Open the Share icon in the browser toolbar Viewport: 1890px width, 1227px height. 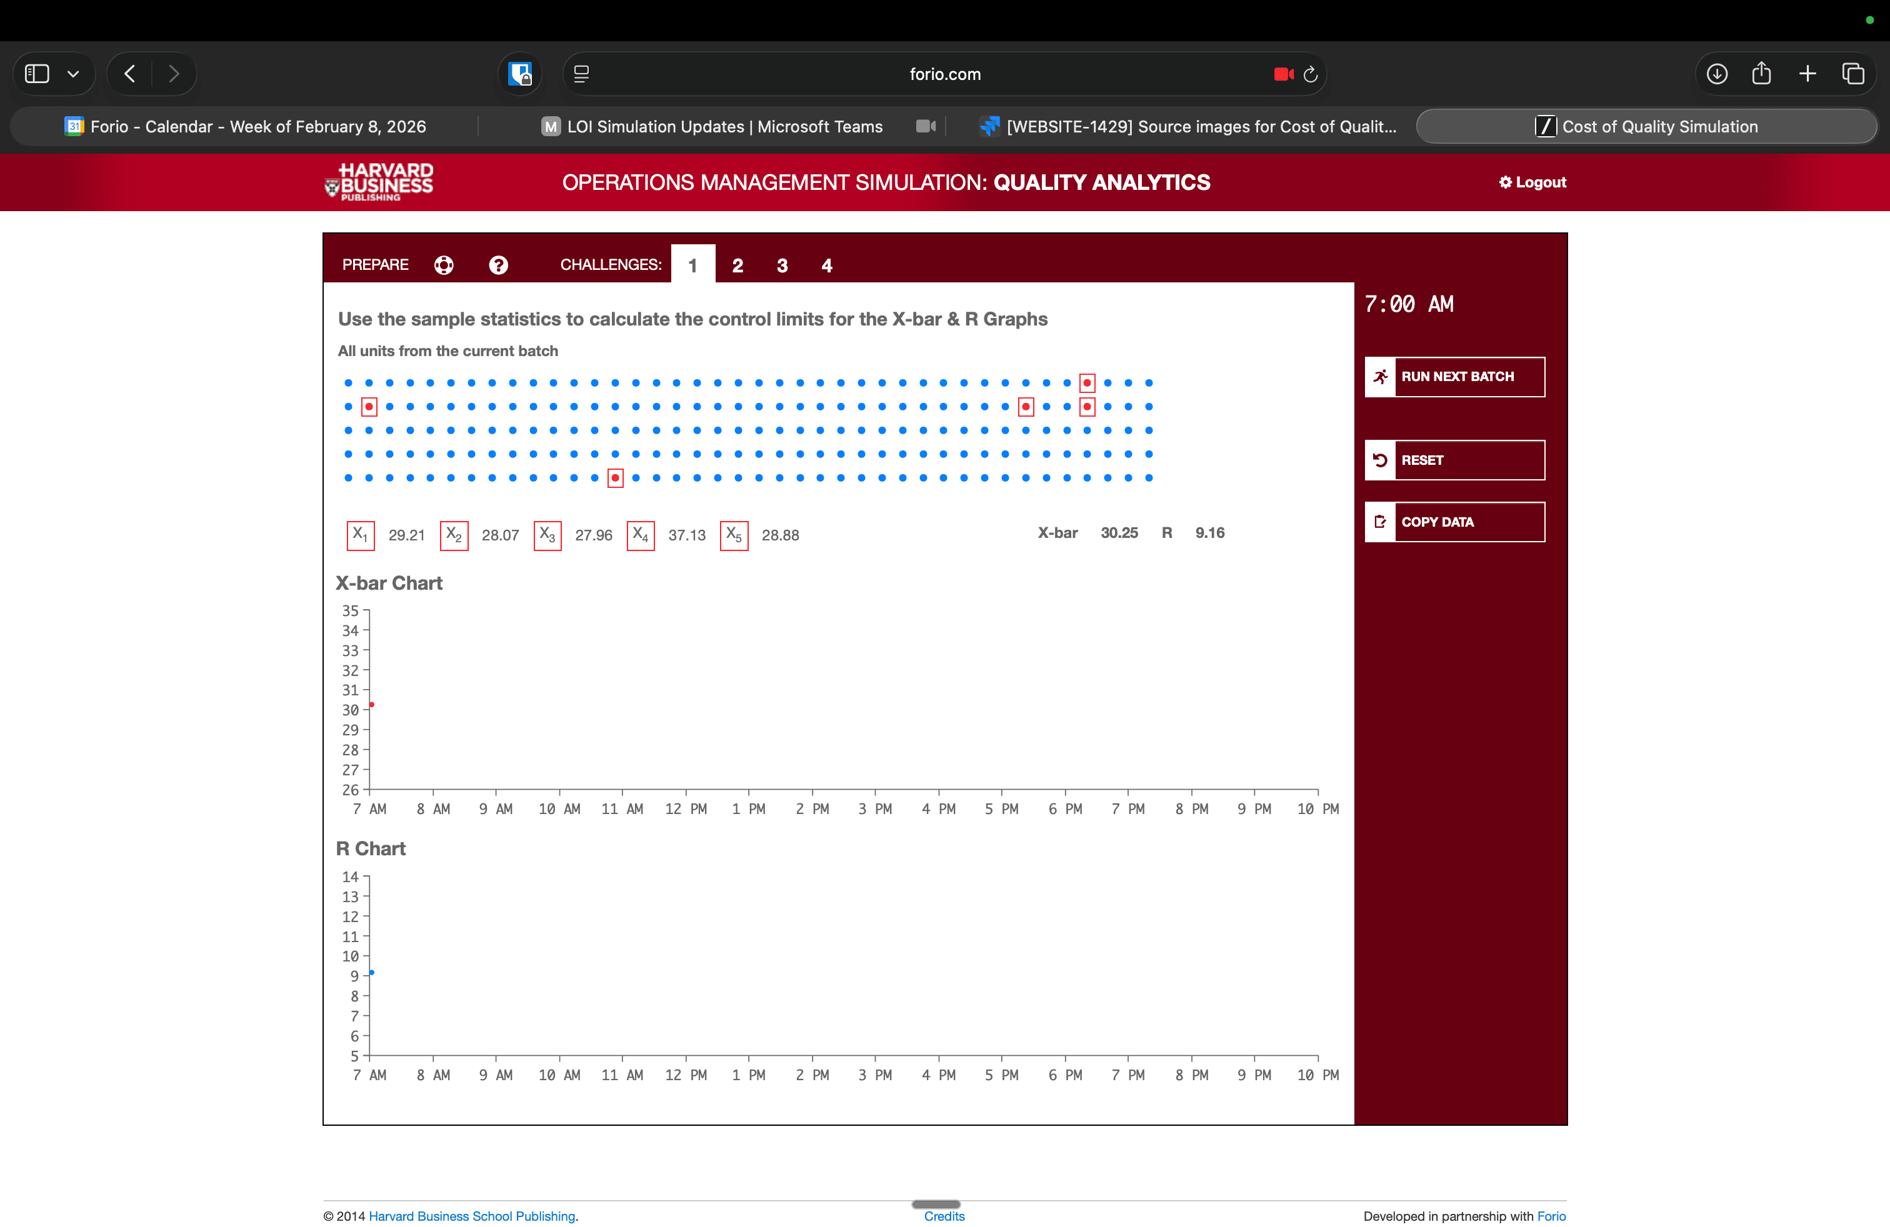click(x=1761, y=74)
